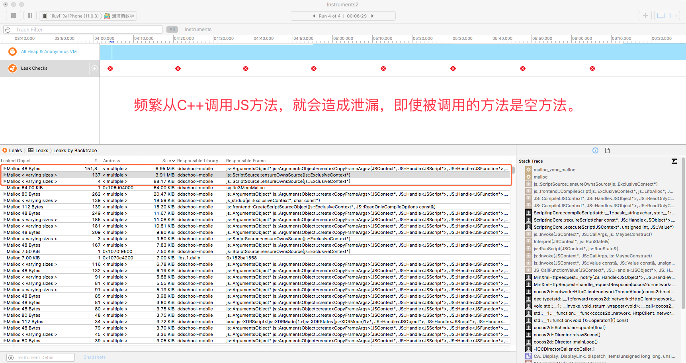Click the libz.1.dylib library cell

(x=190, y=258)
